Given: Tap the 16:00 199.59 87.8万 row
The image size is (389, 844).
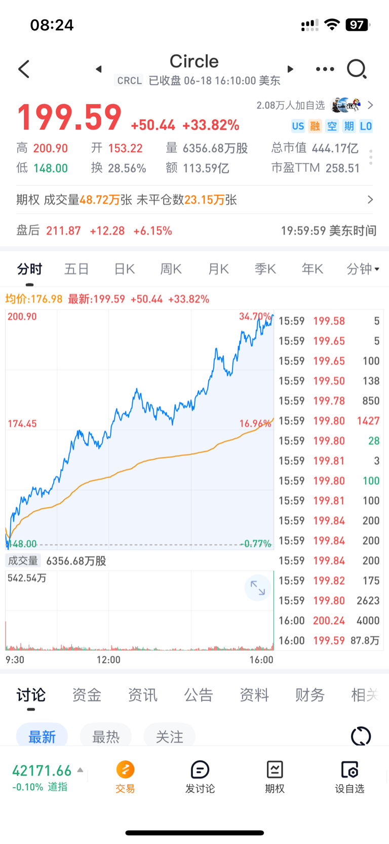Looking at the screenshot, I should pos(329,640).
